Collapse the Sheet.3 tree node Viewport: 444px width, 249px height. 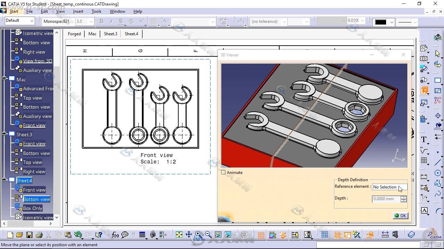pyautogui.click(x=5, y=134)
